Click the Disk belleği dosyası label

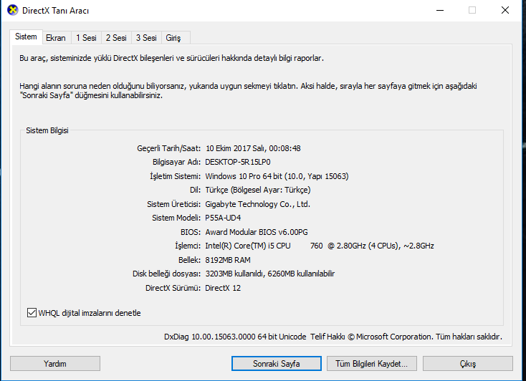167,274
